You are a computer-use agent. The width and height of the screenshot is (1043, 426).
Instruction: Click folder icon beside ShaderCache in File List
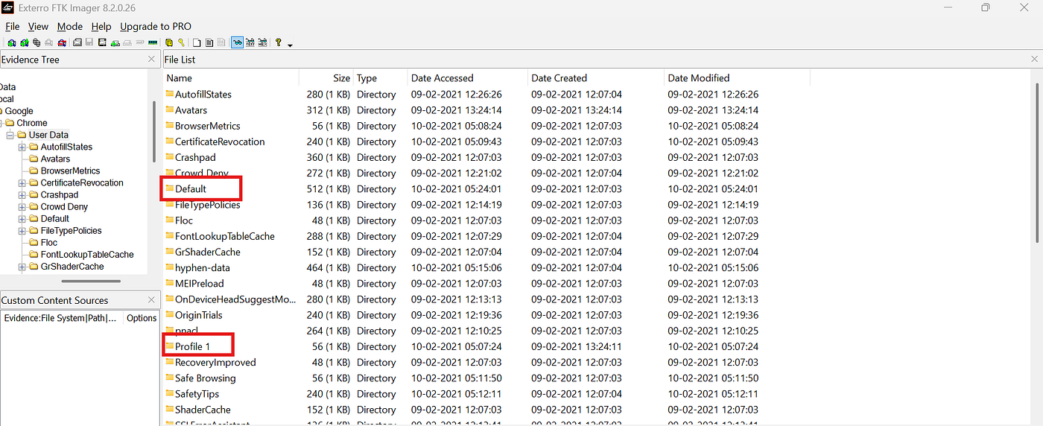(x=169, y=410)
